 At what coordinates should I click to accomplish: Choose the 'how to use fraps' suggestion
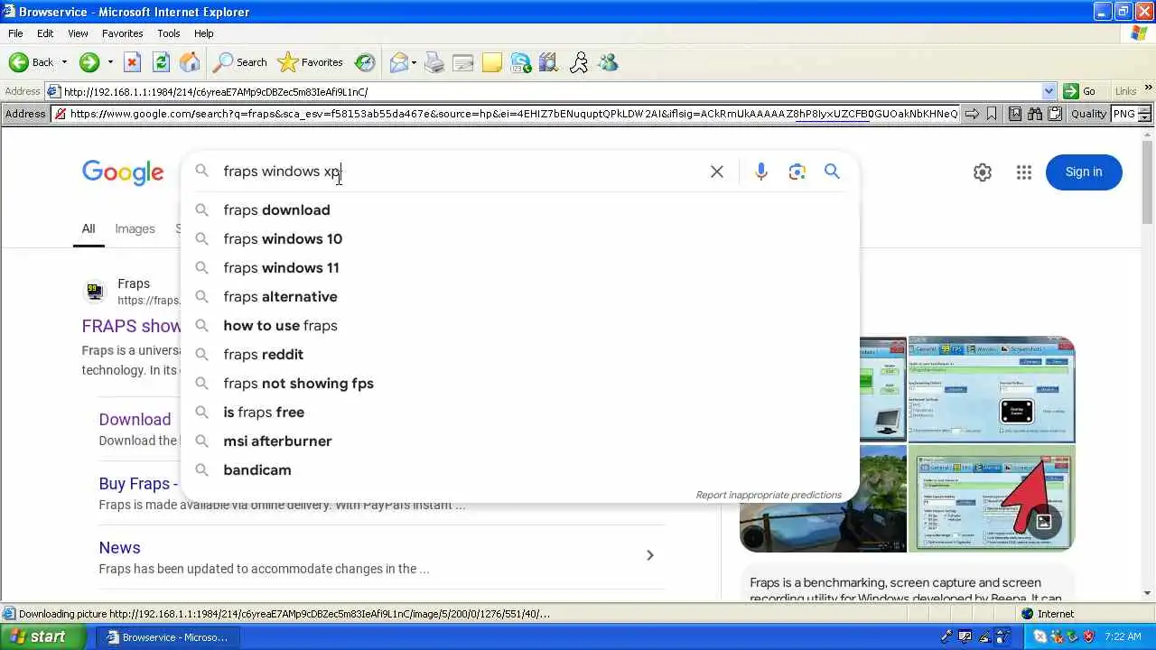pos(519,326)
